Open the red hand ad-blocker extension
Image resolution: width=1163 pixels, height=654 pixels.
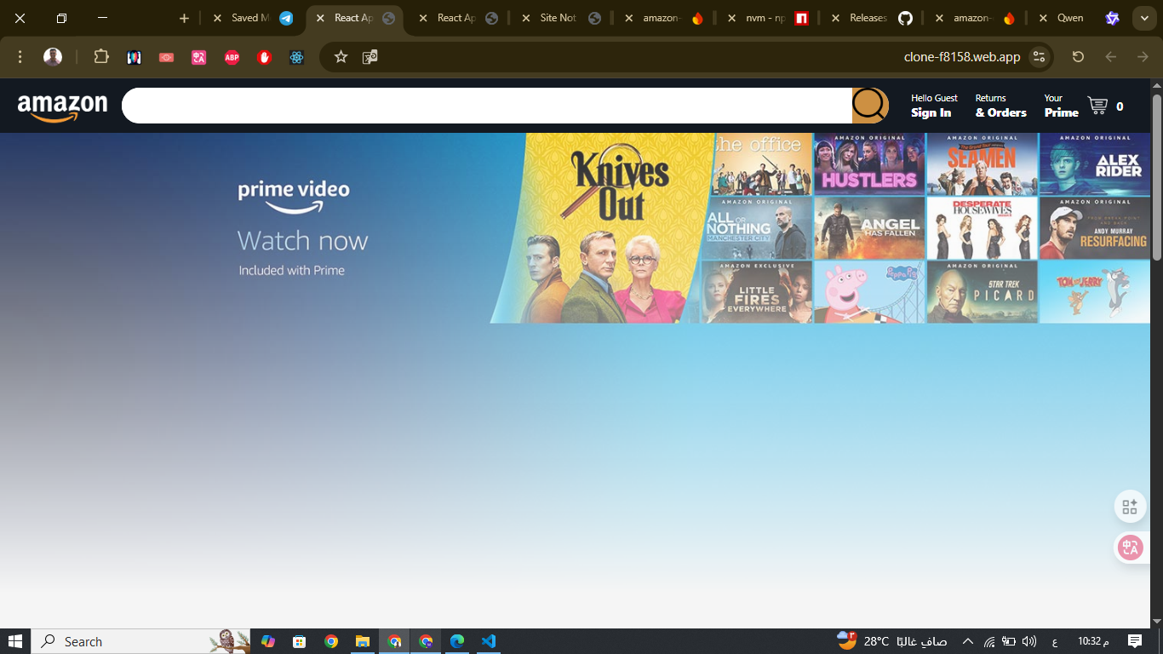264,57
